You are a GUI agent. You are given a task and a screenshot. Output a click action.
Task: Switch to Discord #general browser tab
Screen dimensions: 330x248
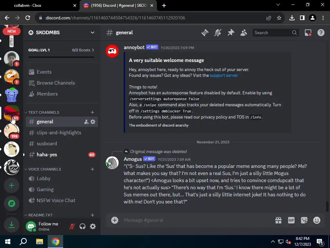[118, 5]
